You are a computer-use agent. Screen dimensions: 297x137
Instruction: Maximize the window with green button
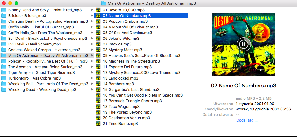16,3
